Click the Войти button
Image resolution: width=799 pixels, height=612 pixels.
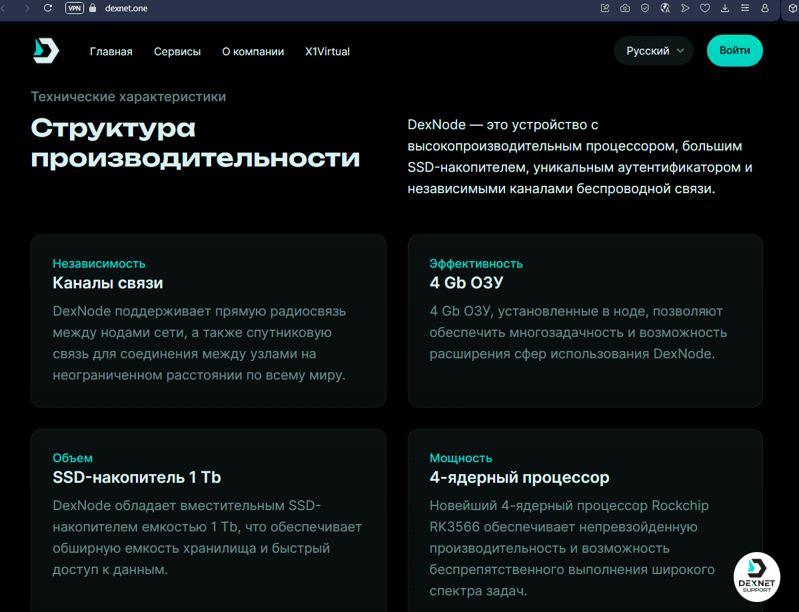[734, 50]
